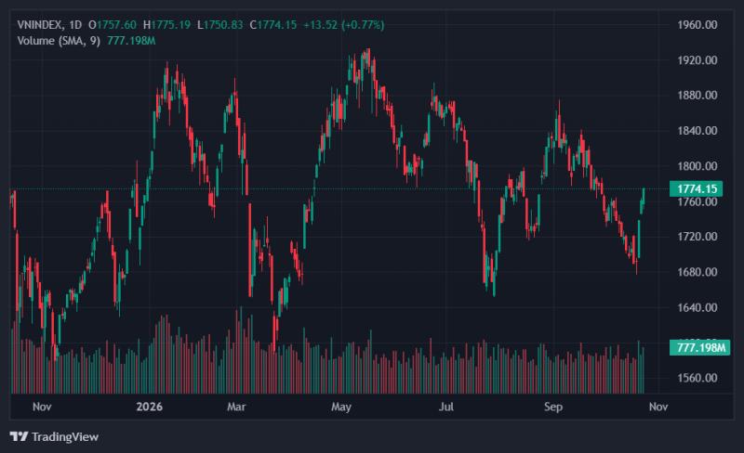Select the Mar time axis marker
Viewport: 744px width, 453px height.
click(x=236, y=407)
